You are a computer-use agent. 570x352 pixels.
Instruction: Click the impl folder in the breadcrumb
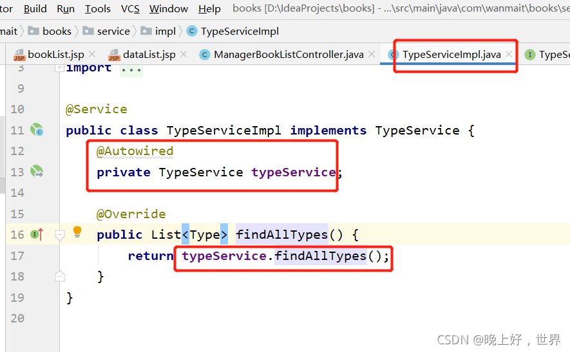(x=165, y=32)
